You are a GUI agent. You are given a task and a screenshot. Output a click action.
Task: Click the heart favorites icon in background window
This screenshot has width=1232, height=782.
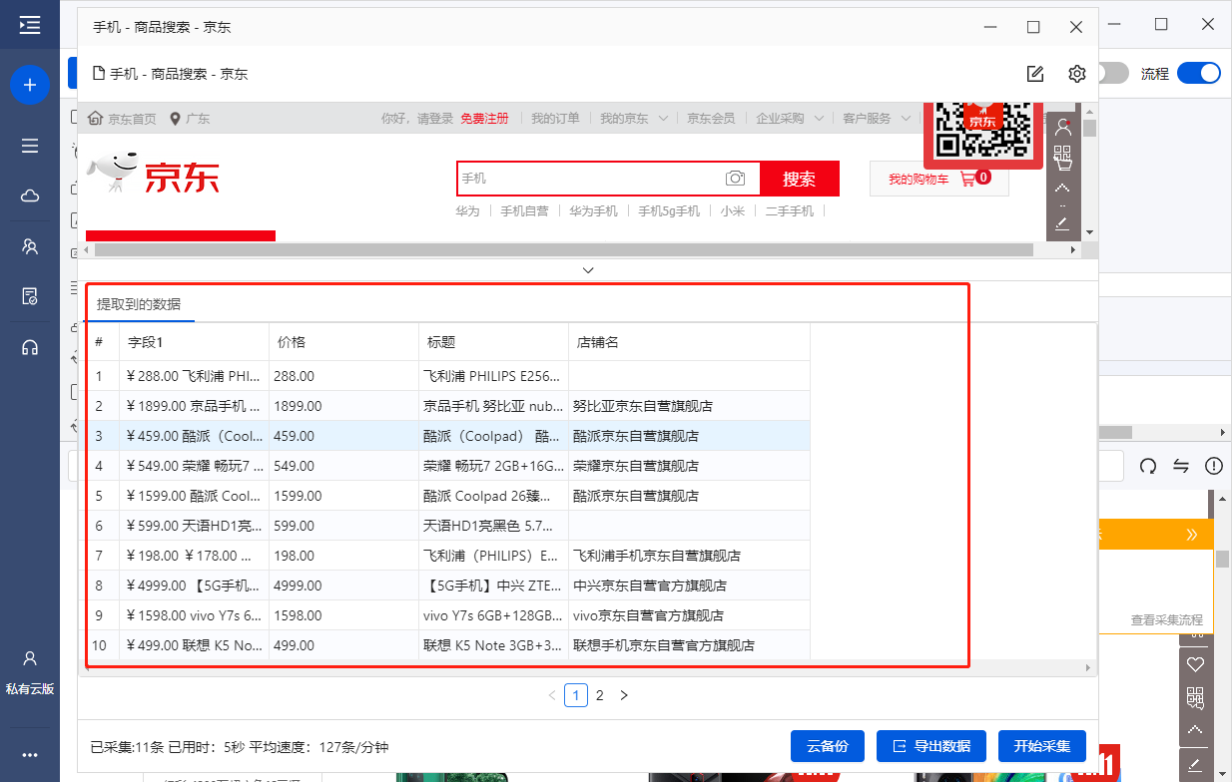[x=1195, y=664]
